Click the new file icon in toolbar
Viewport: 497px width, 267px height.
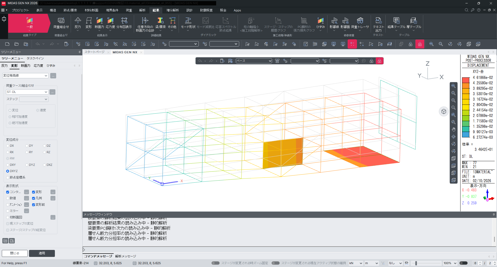point(7,44)
